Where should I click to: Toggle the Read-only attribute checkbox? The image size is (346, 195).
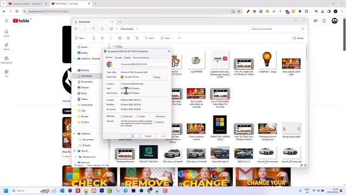[122, 116]
